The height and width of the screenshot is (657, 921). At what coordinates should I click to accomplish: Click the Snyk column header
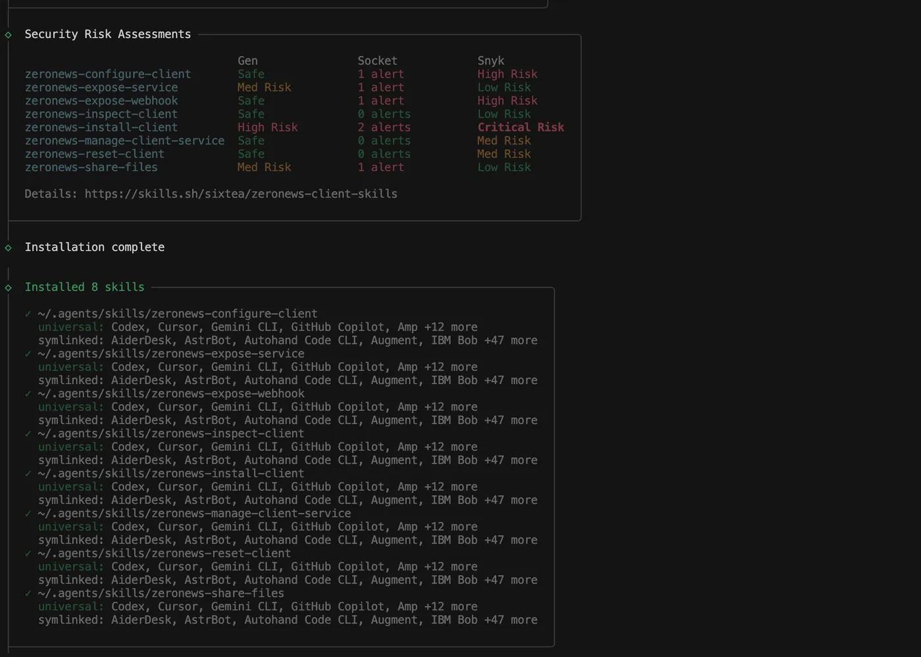pos(491,61)
